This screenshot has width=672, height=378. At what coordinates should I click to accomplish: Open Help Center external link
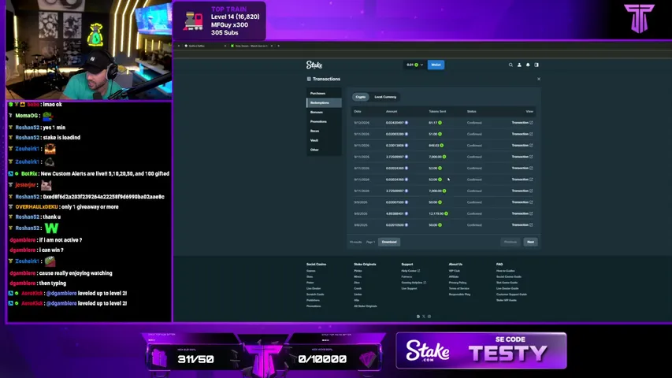pyautogui.click(x=410, y=271)
